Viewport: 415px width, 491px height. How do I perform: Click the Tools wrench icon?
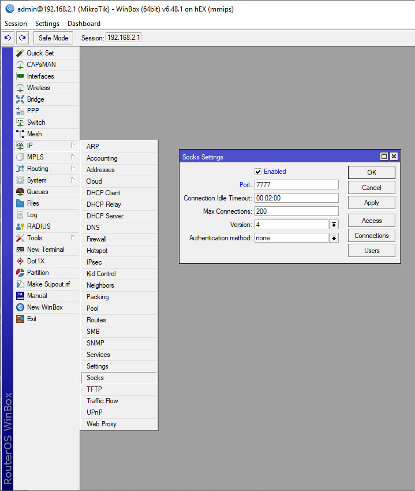[20, 238]
